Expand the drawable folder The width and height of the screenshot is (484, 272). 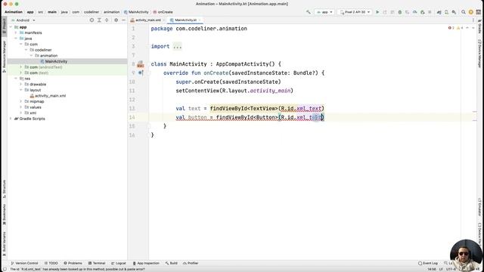pyautogui.click(x=21, y=84)
